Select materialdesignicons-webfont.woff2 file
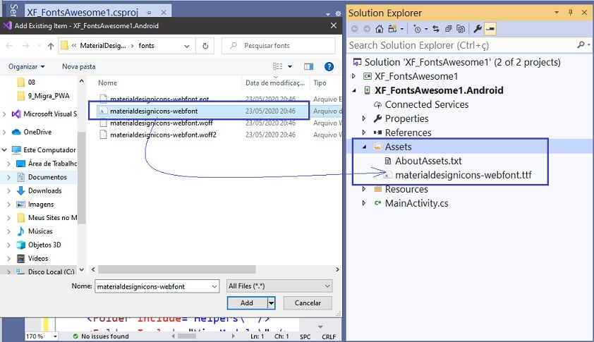The image size is (594, 342). (x=163, y=135)
